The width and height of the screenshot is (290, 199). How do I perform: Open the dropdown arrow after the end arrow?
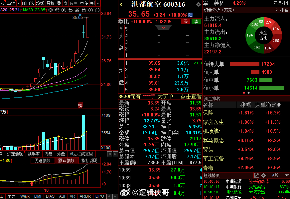coord(98,3)
